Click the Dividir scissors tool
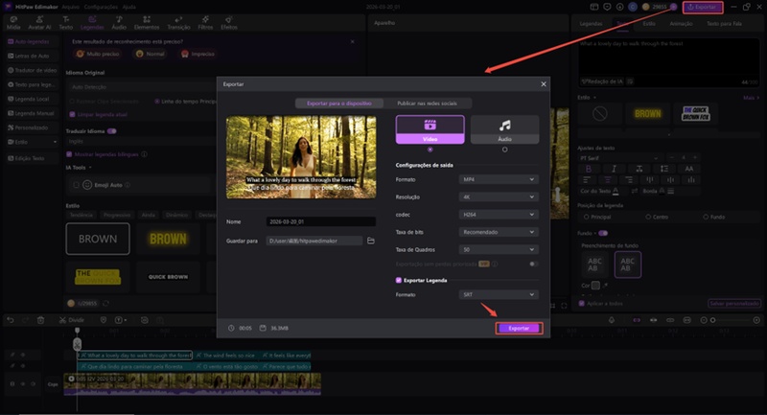 click(x=72, y=320)
